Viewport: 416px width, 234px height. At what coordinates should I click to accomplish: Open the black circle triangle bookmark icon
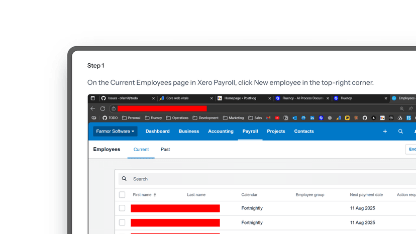pos(374,118)
